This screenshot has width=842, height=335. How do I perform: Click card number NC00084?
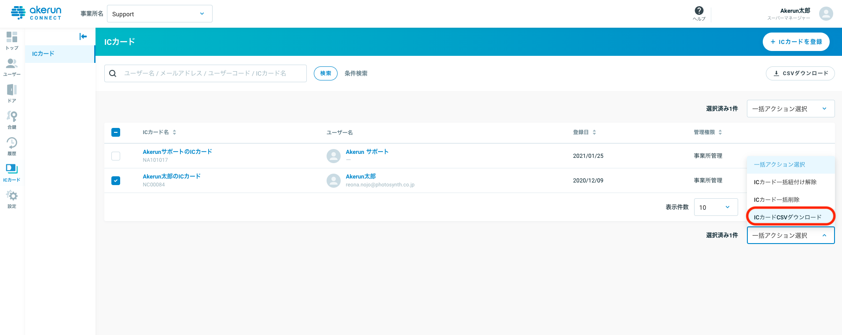pos(154,185)
